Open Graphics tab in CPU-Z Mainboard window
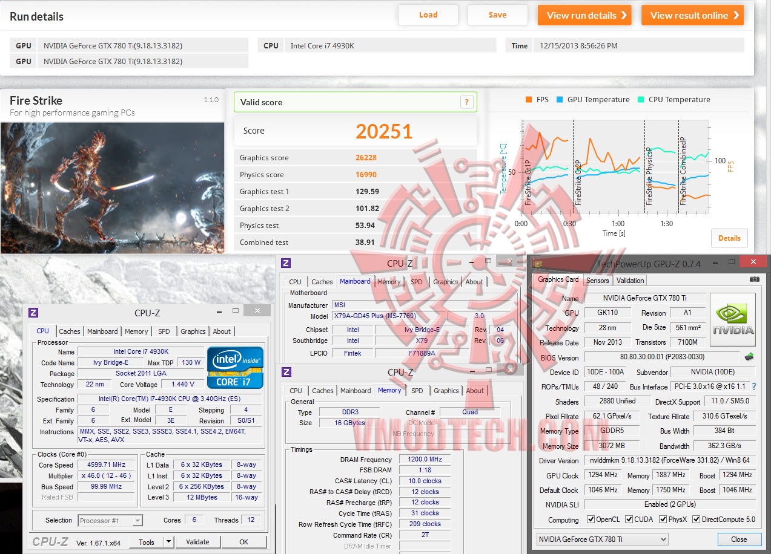 tap(445, 281)
